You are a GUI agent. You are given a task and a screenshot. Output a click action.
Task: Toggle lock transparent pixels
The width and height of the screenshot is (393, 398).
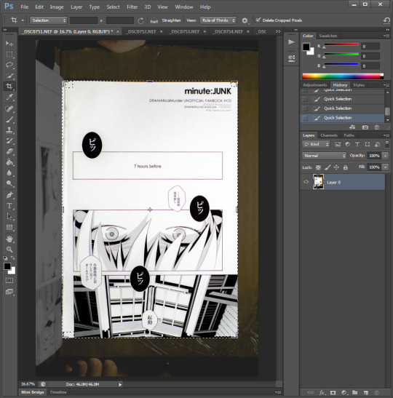point(318,167)
